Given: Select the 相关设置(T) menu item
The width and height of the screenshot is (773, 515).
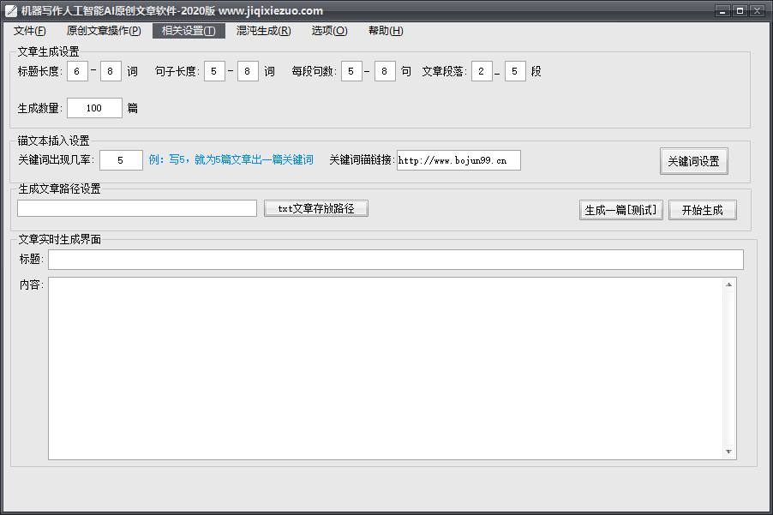Looking at the screenshot, I should click(189, 31).
